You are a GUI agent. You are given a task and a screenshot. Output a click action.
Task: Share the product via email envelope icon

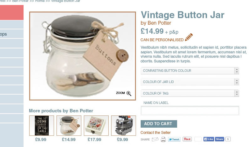click(155, 139)
